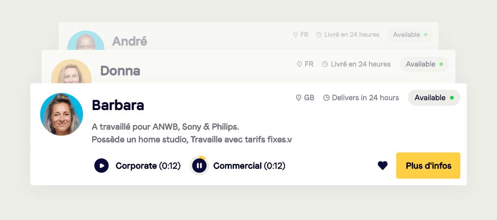This screenshot has height=220, width=497.
Task: Click Donna's Available status badge
Action: point(424,64)
